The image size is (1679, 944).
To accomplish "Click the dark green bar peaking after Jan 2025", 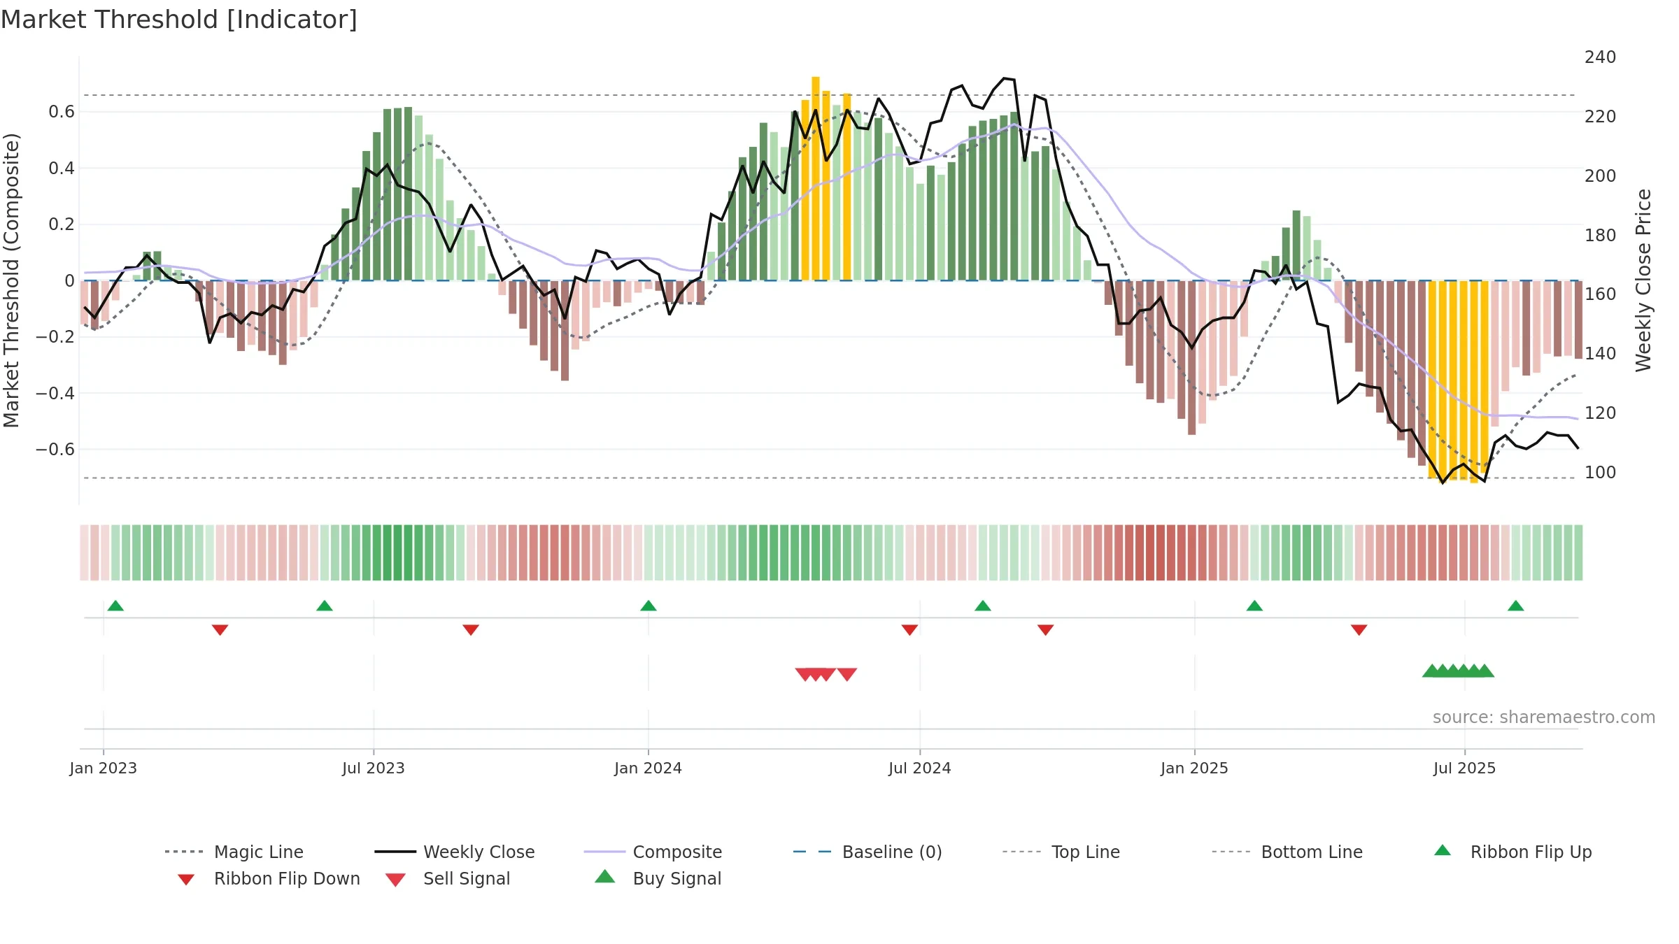I will [1296, 245].
